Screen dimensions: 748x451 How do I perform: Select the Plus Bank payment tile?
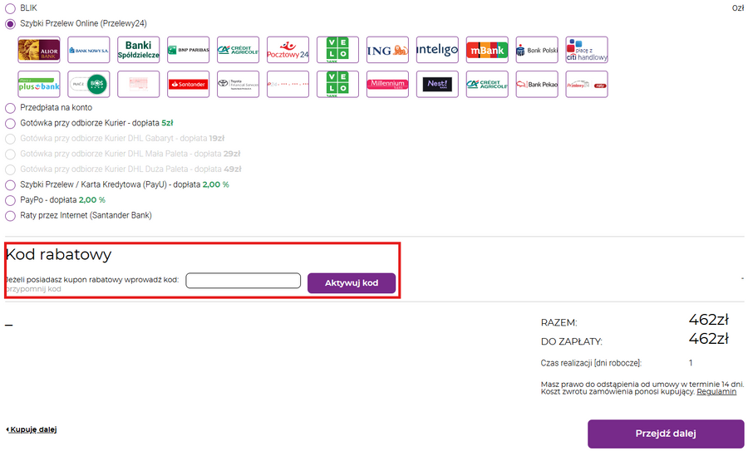click(x=38, y=84)
